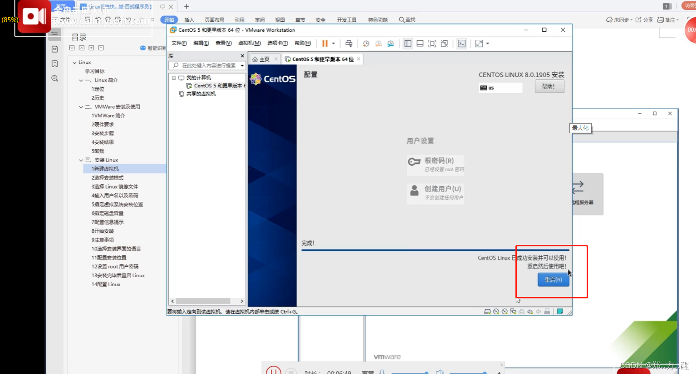The image size is (696, 374).
Task: Collapse 一、Linux 简介 outline section
Action: pyautogui.click(x=81, y=81)
